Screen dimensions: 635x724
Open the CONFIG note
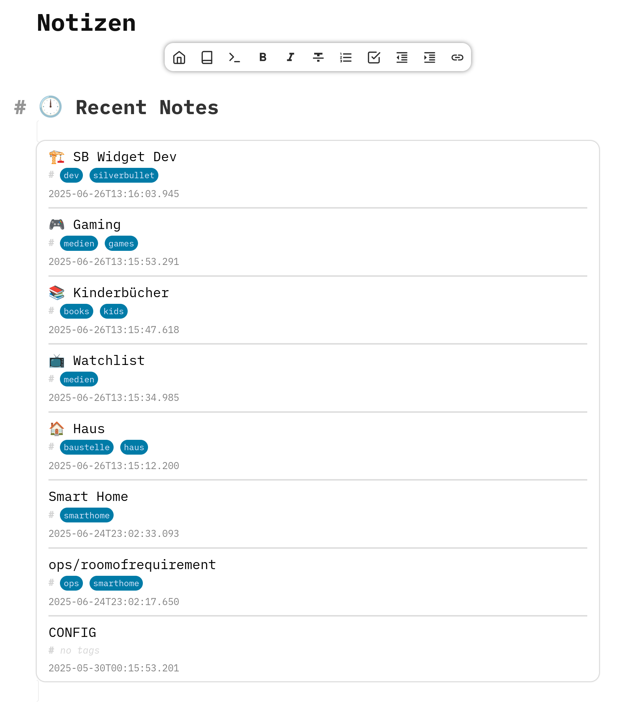pyautogui.click(x=73, y=633)
